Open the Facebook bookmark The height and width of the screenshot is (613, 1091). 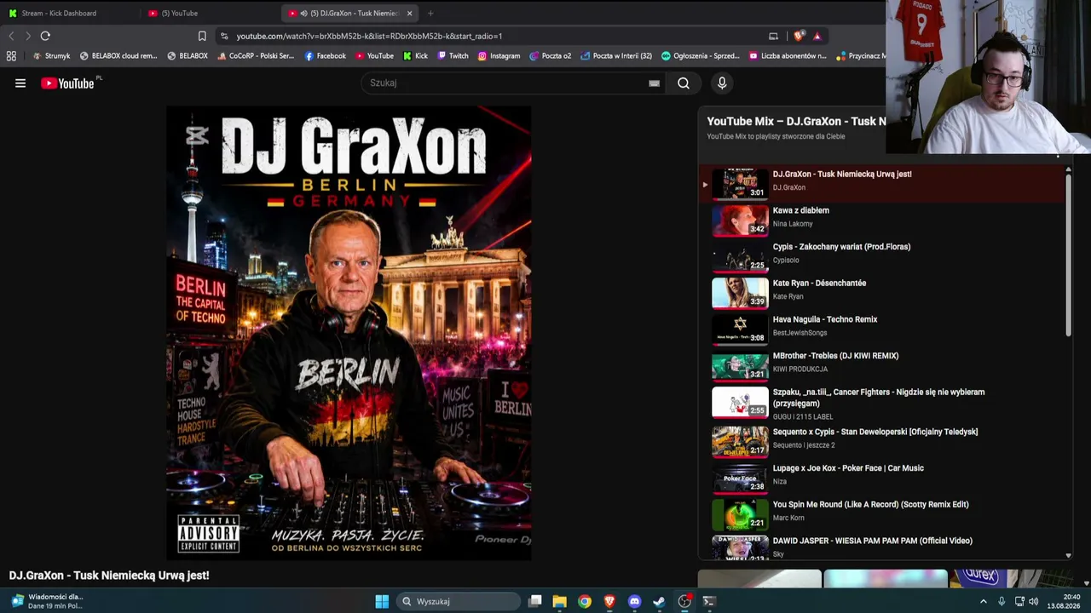326,56
